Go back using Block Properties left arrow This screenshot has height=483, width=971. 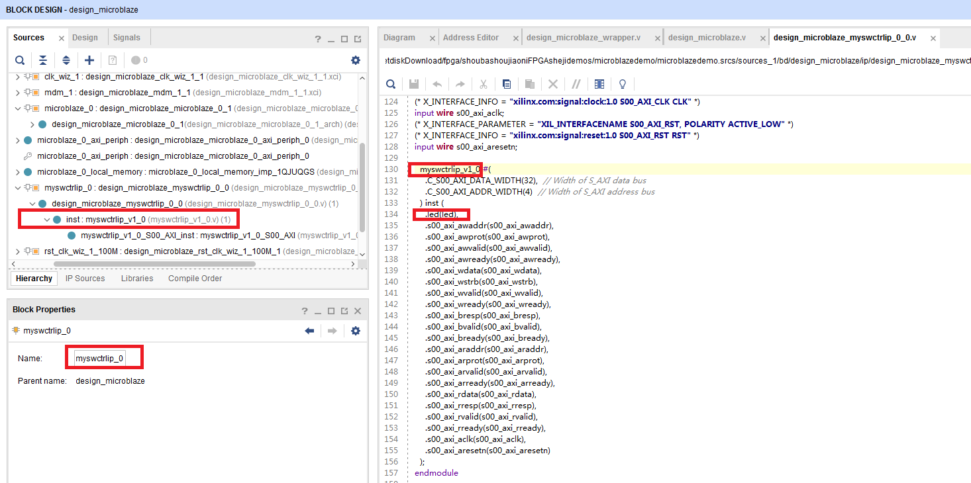[x=309, y=331]
